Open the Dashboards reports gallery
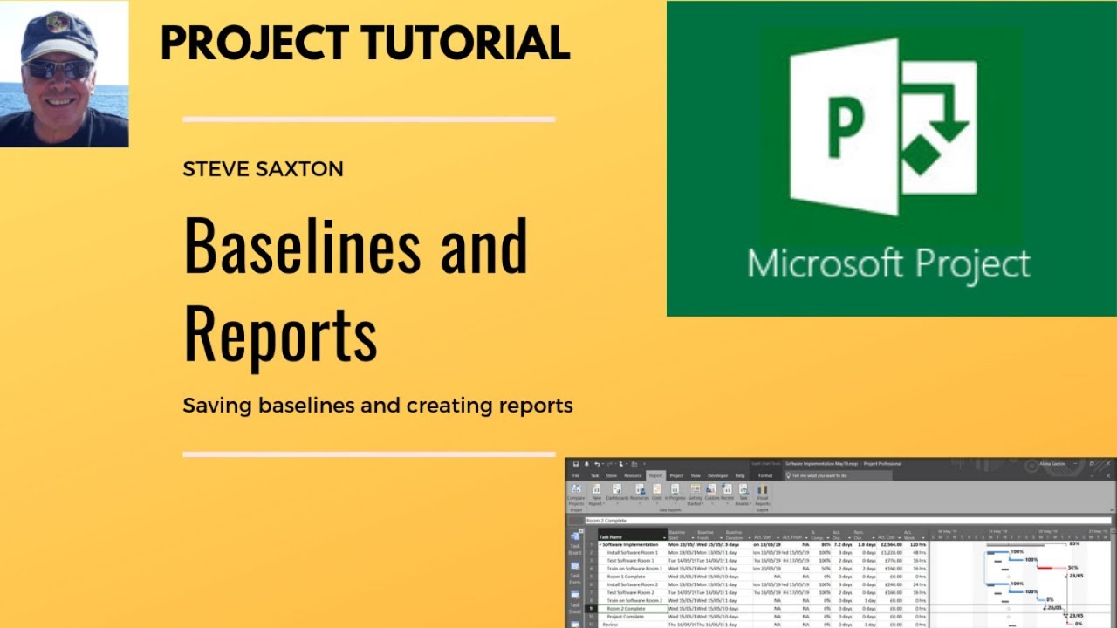This screenshot has height=628, width=1117. coord(617,494)
